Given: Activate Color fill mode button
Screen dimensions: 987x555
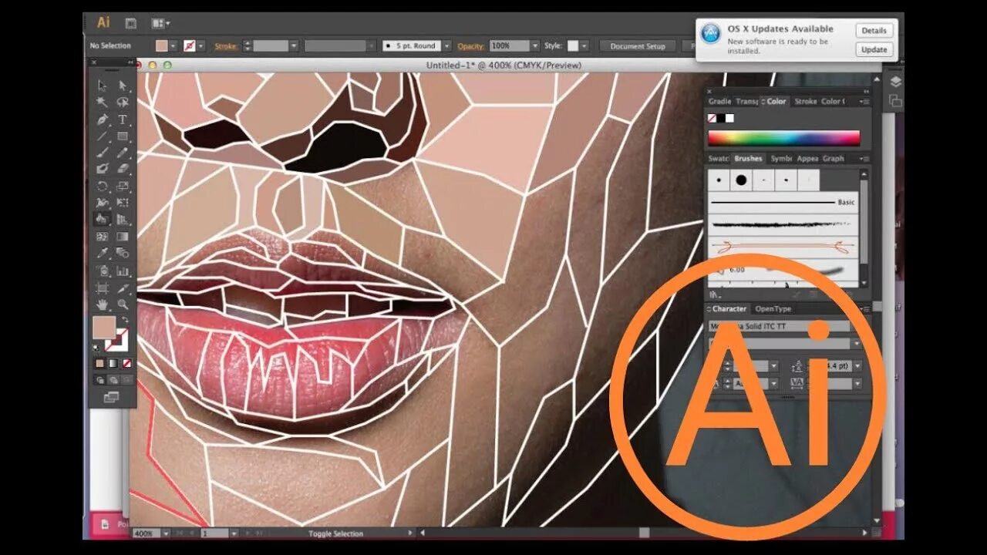Looking at the screenshot, I should pyautogui.click(x=100, y=363).
